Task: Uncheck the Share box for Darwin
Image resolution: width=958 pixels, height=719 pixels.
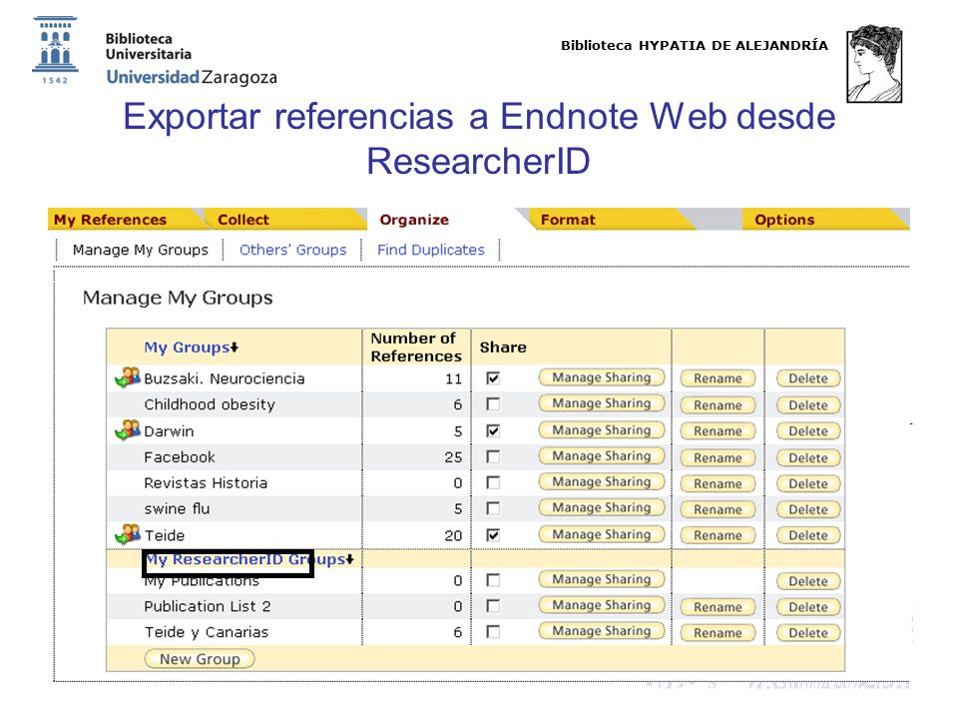Action: [x=493, y=430]
